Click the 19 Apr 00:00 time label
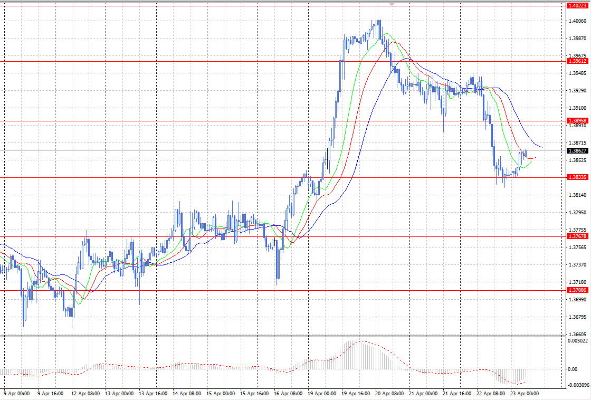 click(x=322, y=394)
